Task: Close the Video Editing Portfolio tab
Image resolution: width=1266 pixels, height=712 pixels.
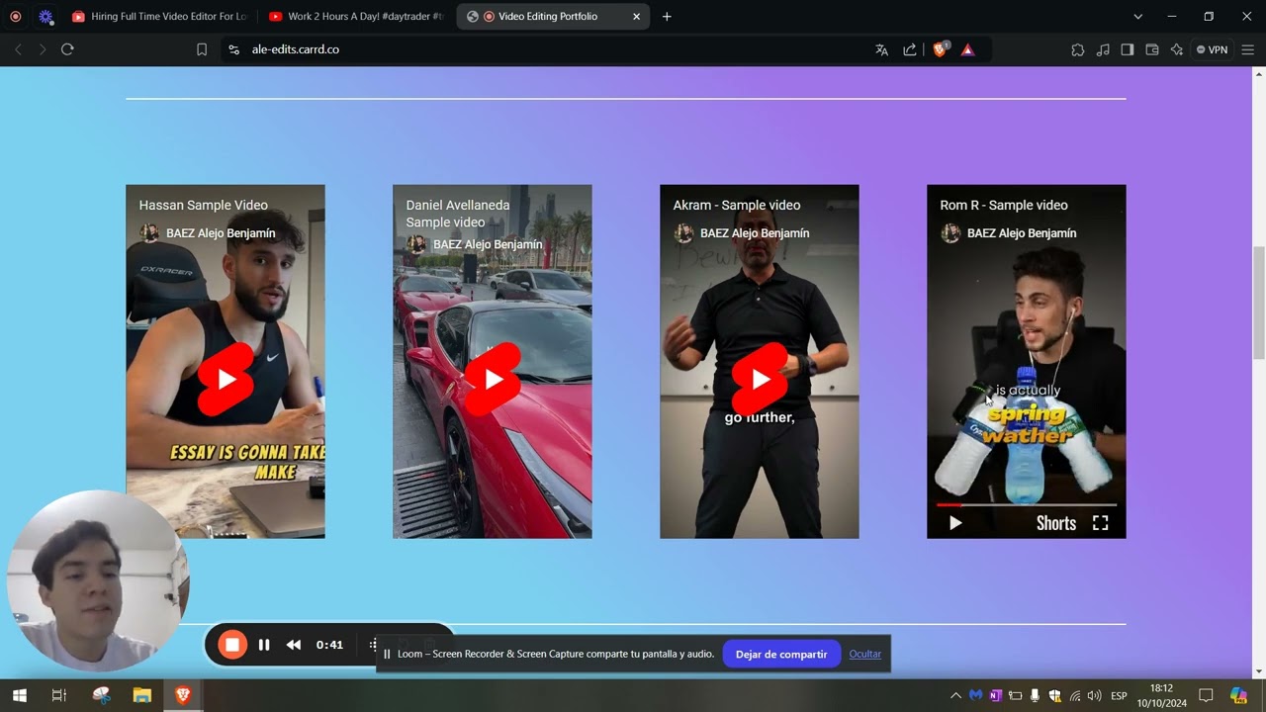Action: pos(637,17)
